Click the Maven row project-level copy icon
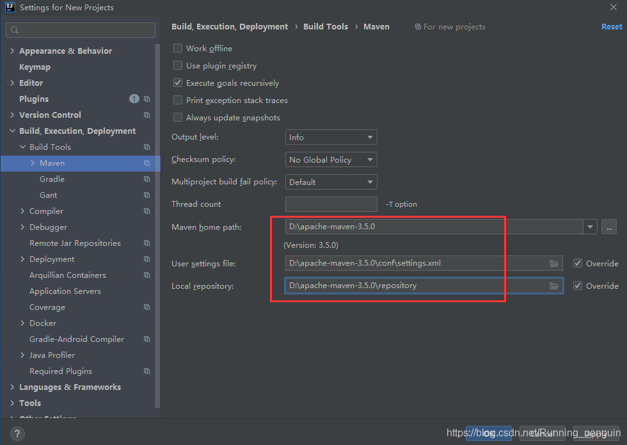 pos(147,163)
